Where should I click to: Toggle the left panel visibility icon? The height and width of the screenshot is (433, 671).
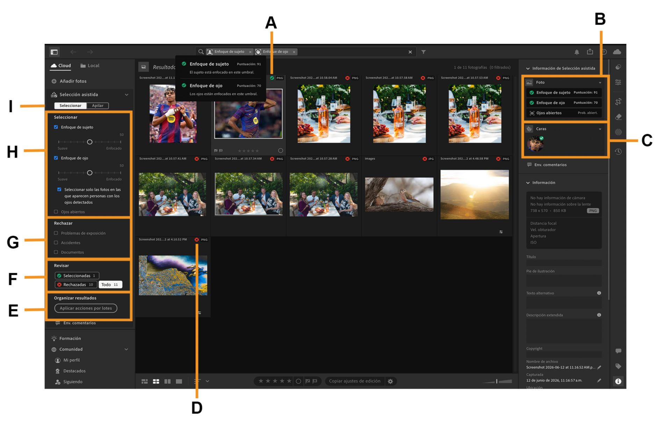point(54,52)
